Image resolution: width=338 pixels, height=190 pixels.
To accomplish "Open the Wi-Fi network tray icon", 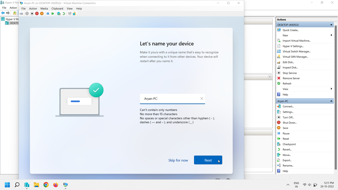I will (304, 185).
